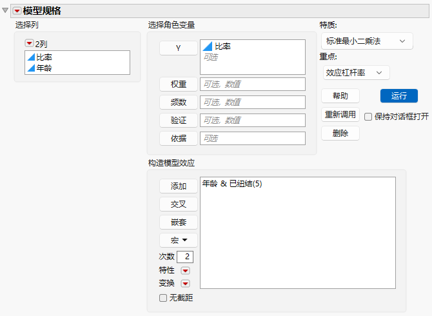Click the 嵌套 effect button
Viewport: 432px width, 316px height.
[x=178, y=222]
